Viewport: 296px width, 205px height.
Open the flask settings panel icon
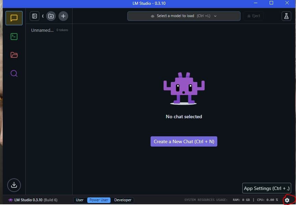[x=286, y=16]
